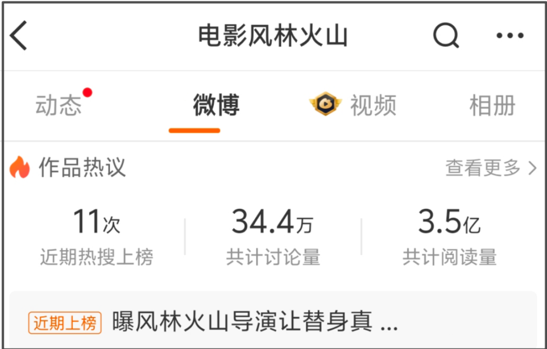Tap the 近期上榜 orange tag
The width and height of the screenshot is (547, 349).
pos(65,323)
